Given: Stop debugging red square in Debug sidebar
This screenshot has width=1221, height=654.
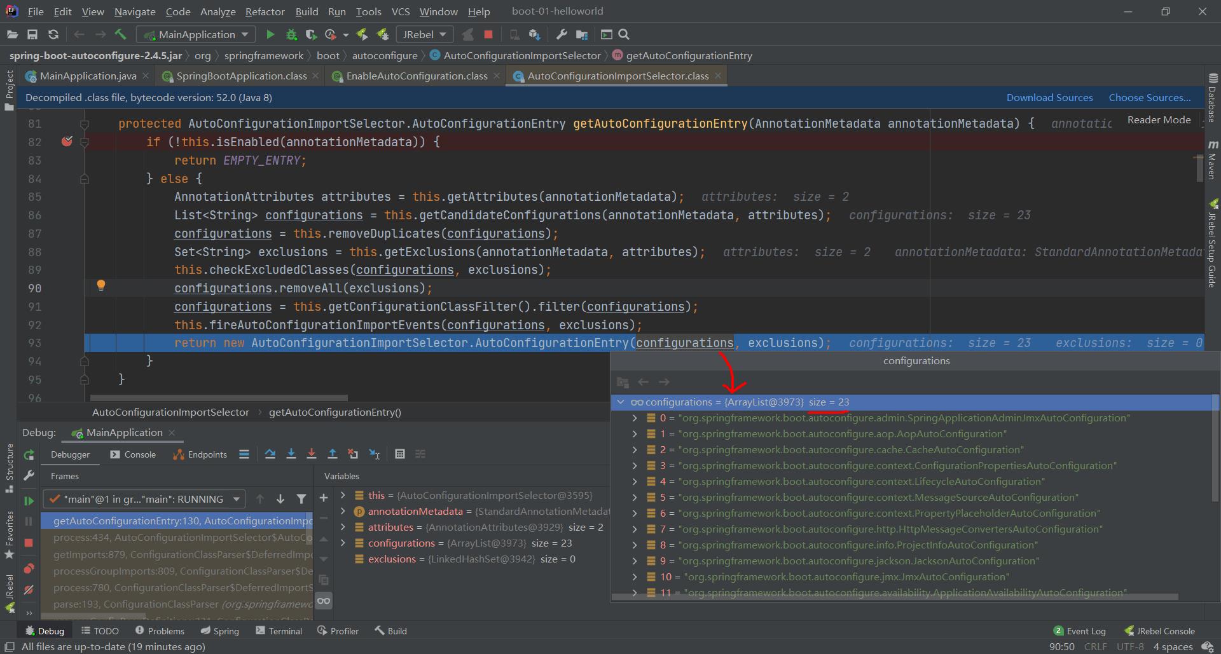Looking at the screenshot, I should [29, 543].
